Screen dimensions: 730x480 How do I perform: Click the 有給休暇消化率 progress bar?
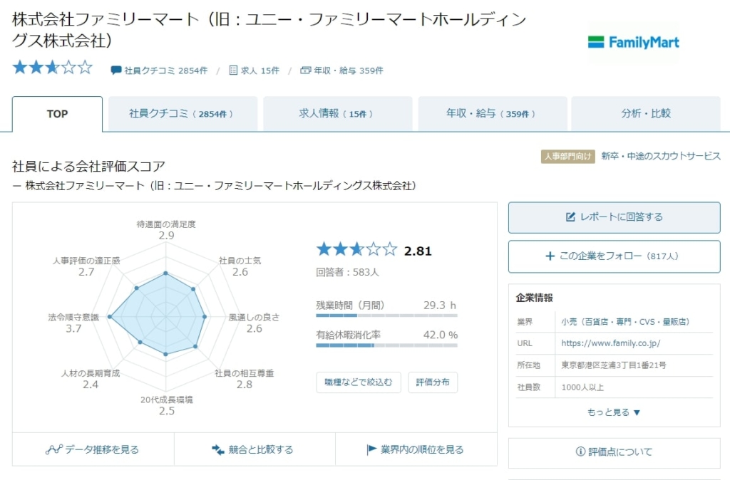(386, 345)
